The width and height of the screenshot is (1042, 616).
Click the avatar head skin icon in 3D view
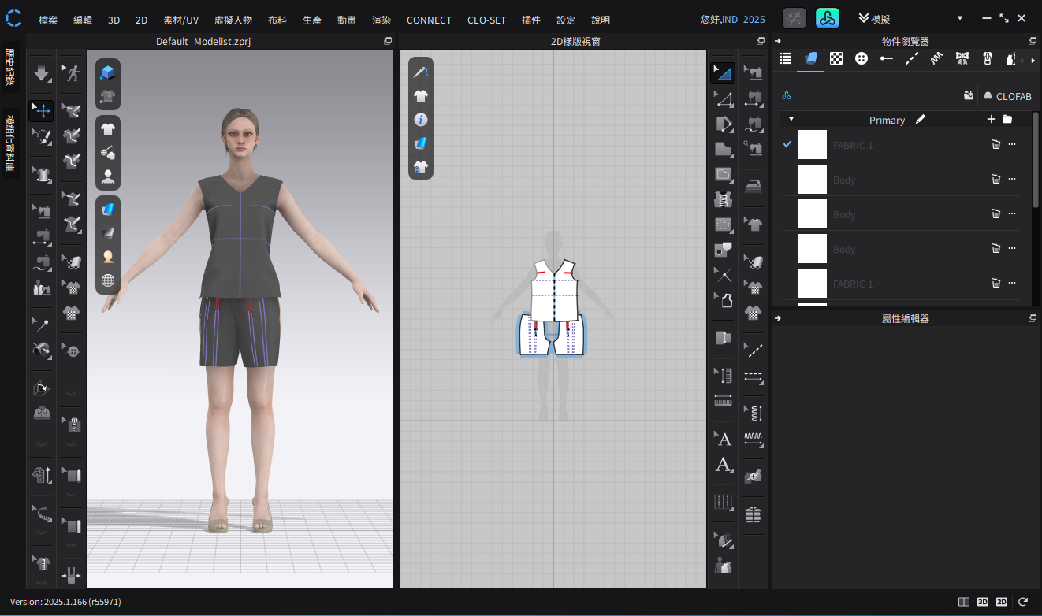click(108, 256)
